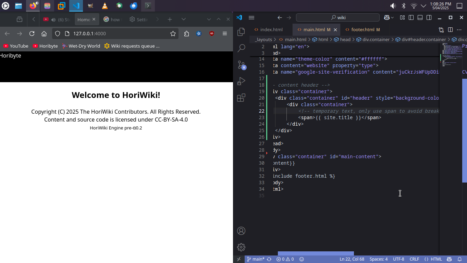Open VS Code notifications bell

[x=460, y=259]
